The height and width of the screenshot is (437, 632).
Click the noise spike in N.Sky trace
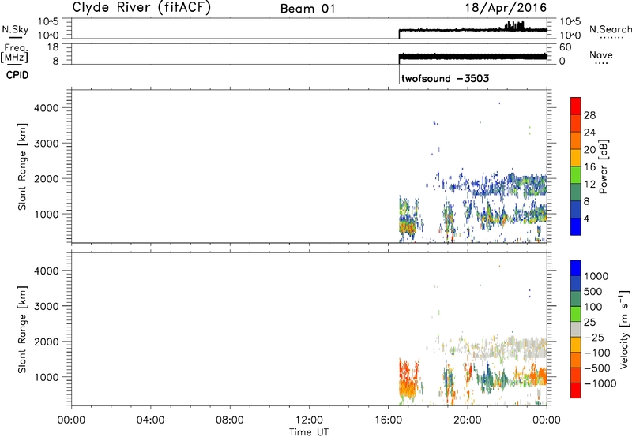click(514, 26)
